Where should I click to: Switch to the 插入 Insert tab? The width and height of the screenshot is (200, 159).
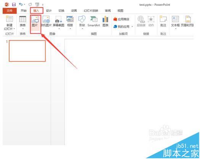(36, 11)
